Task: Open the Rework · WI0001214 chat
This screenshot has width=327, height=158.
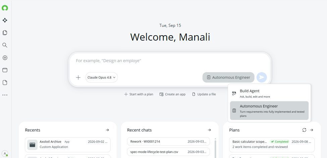Action: [x=168, y=142]
